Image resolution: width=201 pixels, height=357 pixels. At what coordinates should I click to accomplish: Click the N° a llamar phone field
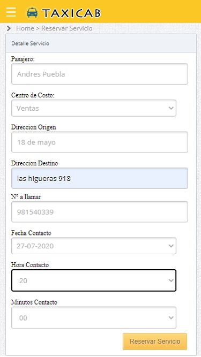coord(100,212)
